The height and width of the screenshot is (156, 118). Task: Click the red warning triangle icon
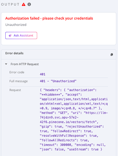pyautogui.click(x=24, y=4)
